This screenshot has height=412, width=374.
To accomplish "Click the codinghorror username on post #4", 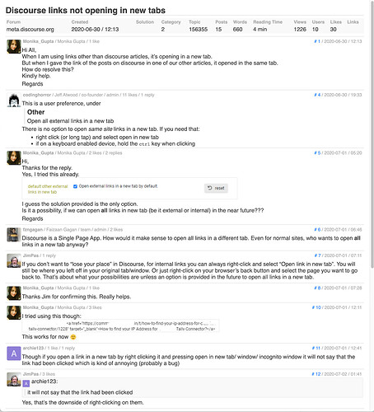I will (x=37, y=95).
